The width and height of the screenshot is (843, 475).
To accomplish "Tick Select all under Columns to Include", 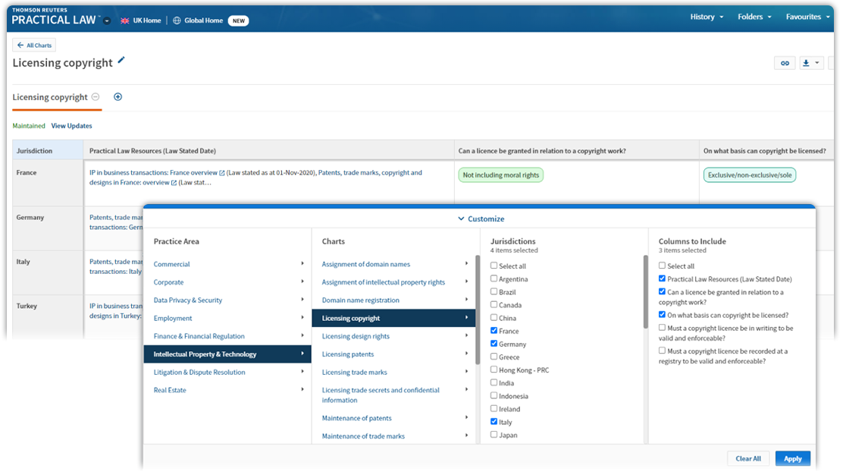I will tap(663, 266).
